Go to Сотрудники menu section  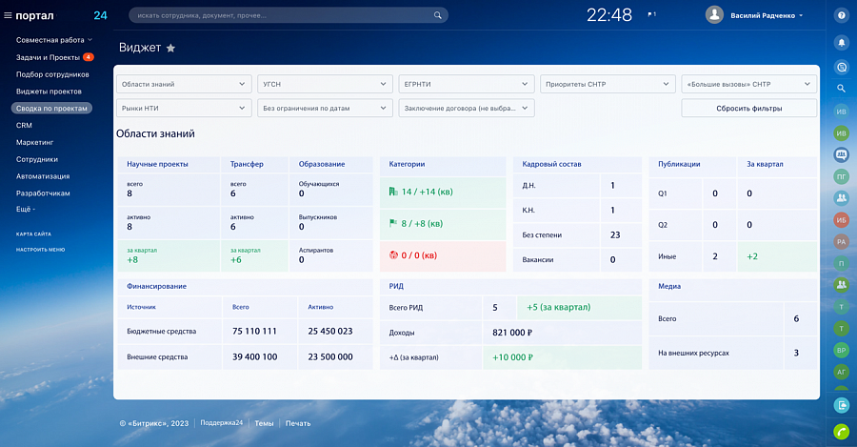click(x=37, y=159)
